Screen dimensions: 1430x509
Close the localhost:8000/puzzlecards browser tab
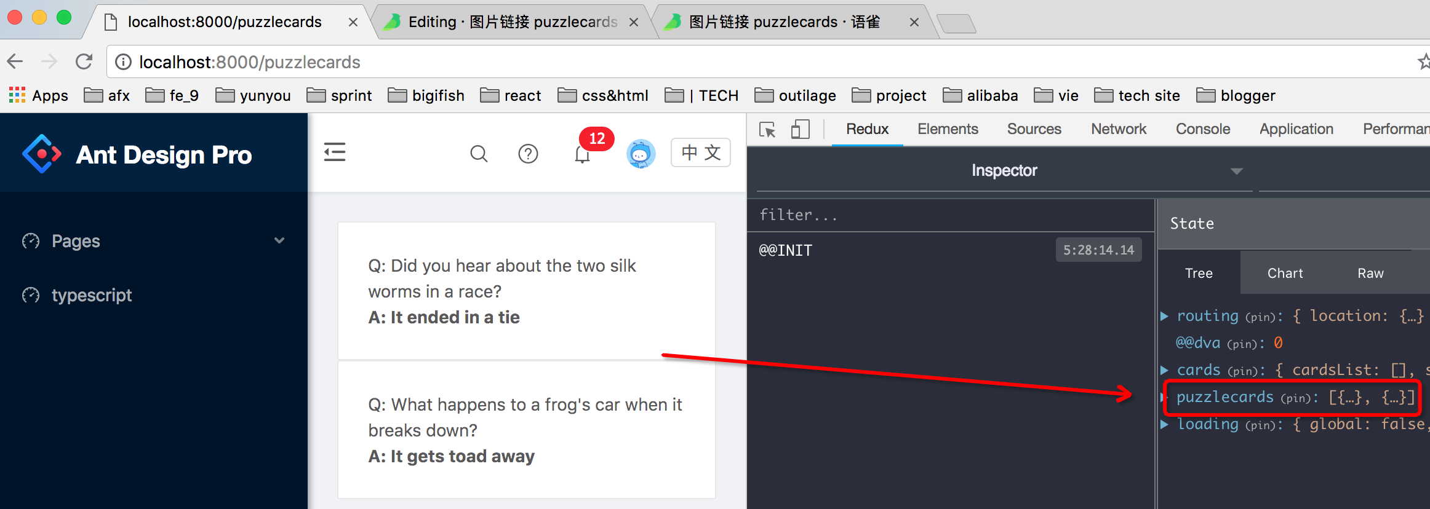coord(353,22)
